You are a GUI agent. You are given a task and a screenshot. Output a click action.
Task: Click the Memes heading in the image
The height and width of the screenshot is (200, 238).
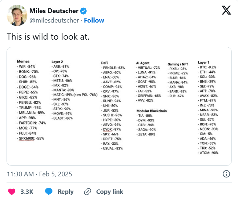(x=23, y=61)
